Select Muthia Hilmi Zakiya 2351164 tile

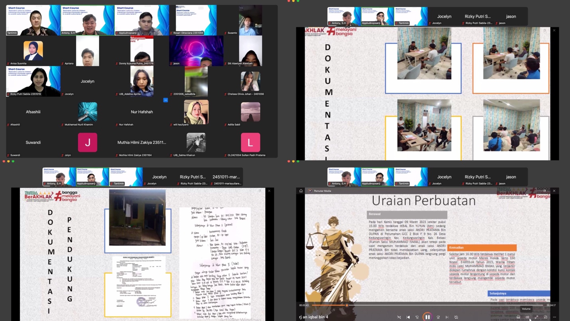[x=142, y=142]
